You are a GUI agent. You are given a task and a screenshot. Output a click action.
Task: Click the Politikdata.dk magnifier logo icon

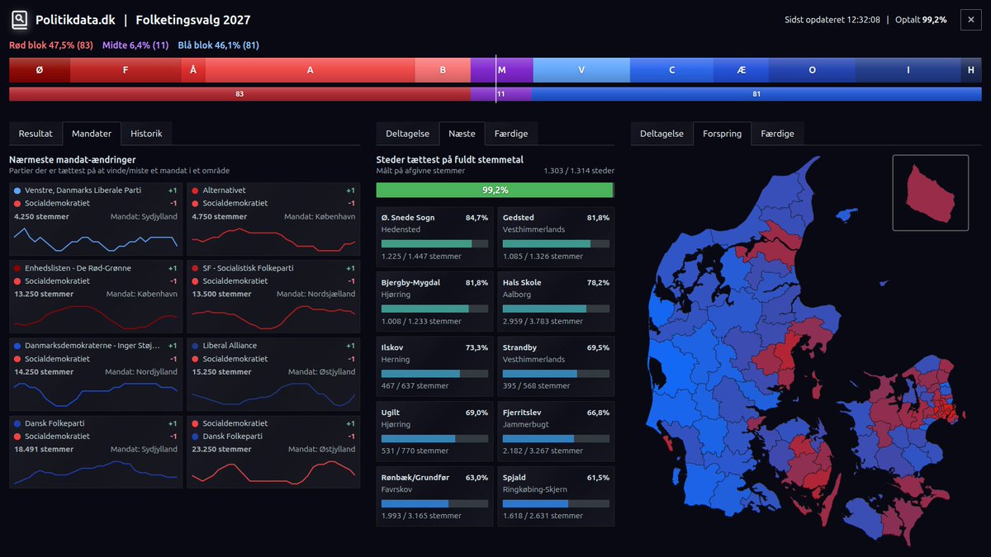(x=19, y=20)
